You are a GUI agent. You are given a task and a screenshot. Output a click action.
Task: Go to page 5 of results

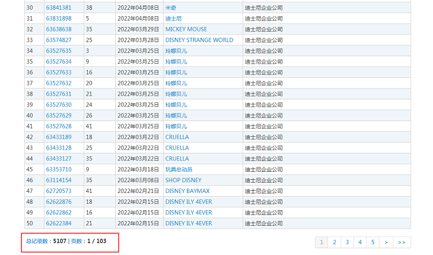click(x=373, y=243)
